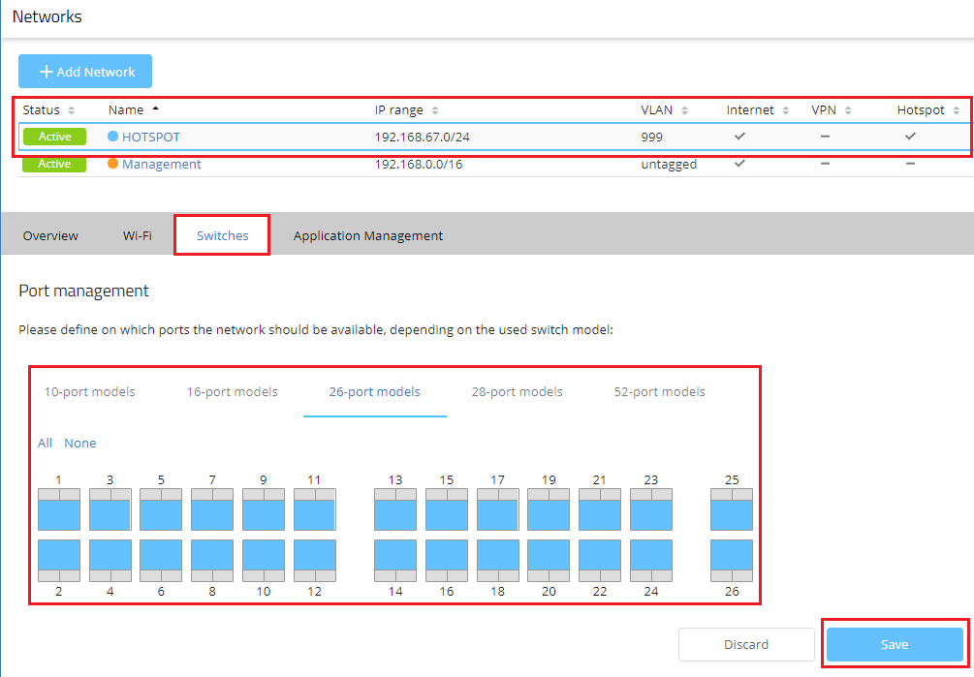Click the blue dot beside HOTSPOT
Image resolution: width=974 pixels, height=677 pixels.
point(113,137)
